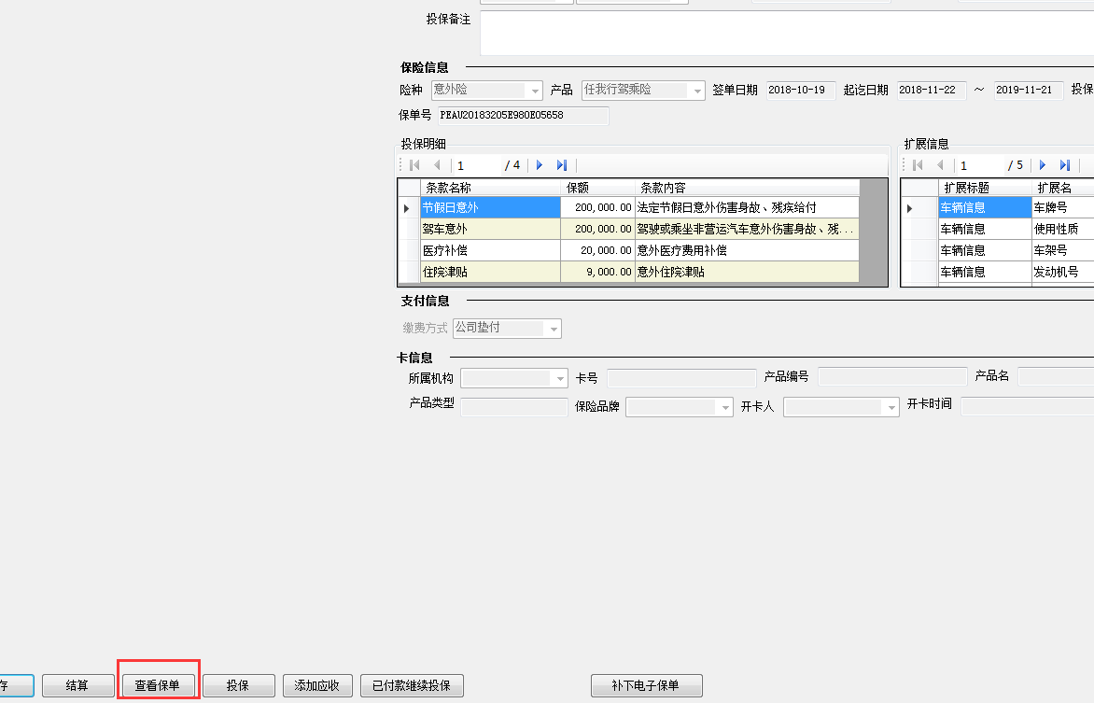Go to next record in 扩展信息 navigator
This screenshot has width=1094, height=703.
[1043, 165]
